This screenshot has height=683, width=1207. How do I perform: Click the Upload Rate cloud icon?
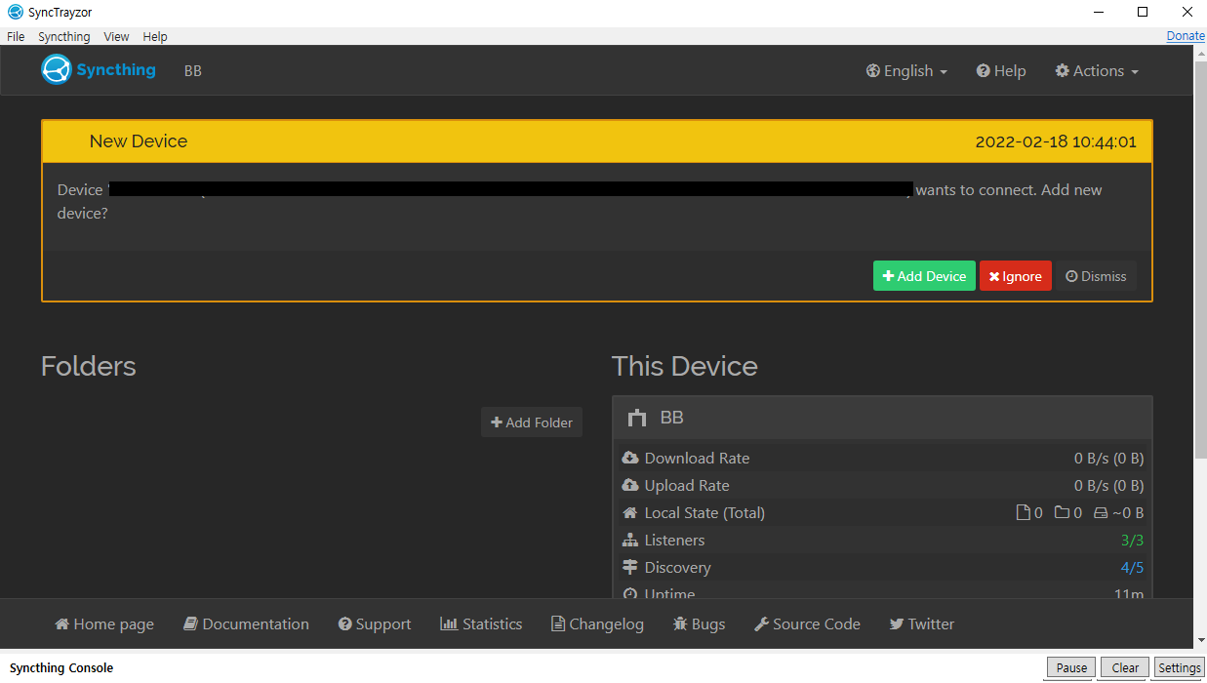point(630,485)
